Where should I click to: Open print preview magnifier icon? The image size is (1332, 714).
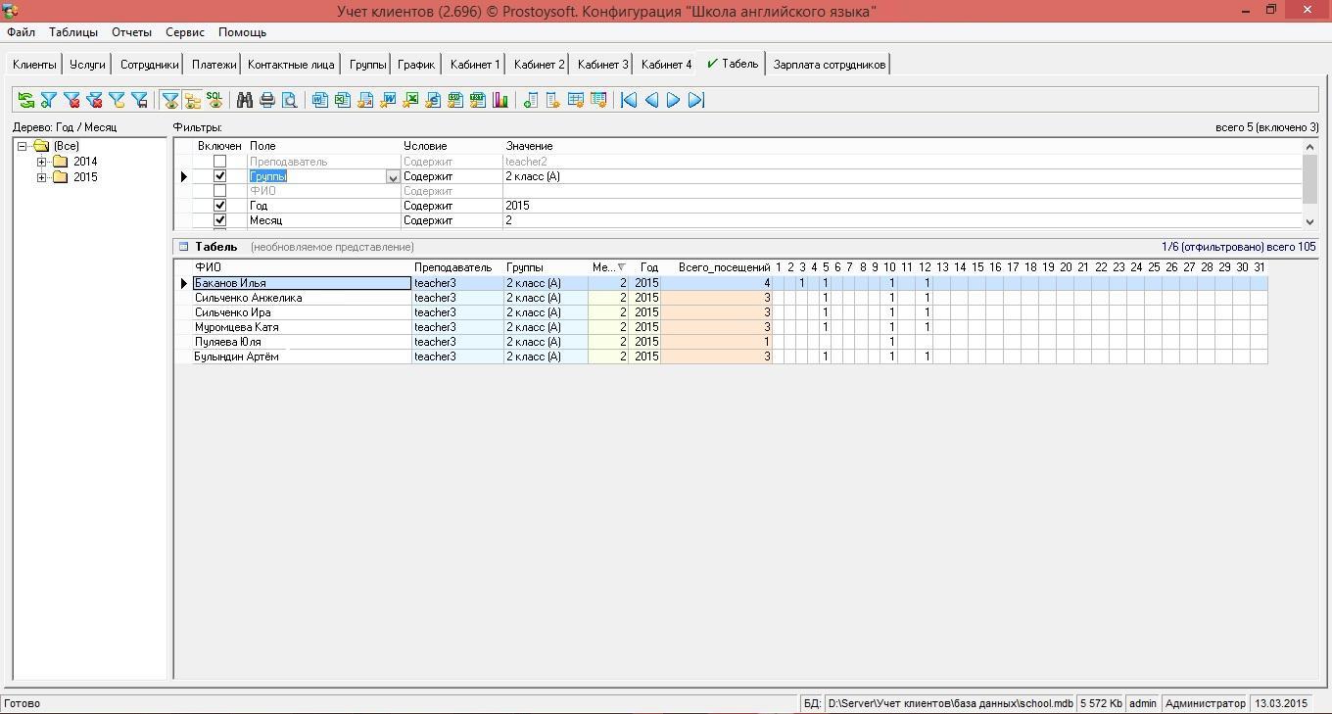[x=290, y=100]
